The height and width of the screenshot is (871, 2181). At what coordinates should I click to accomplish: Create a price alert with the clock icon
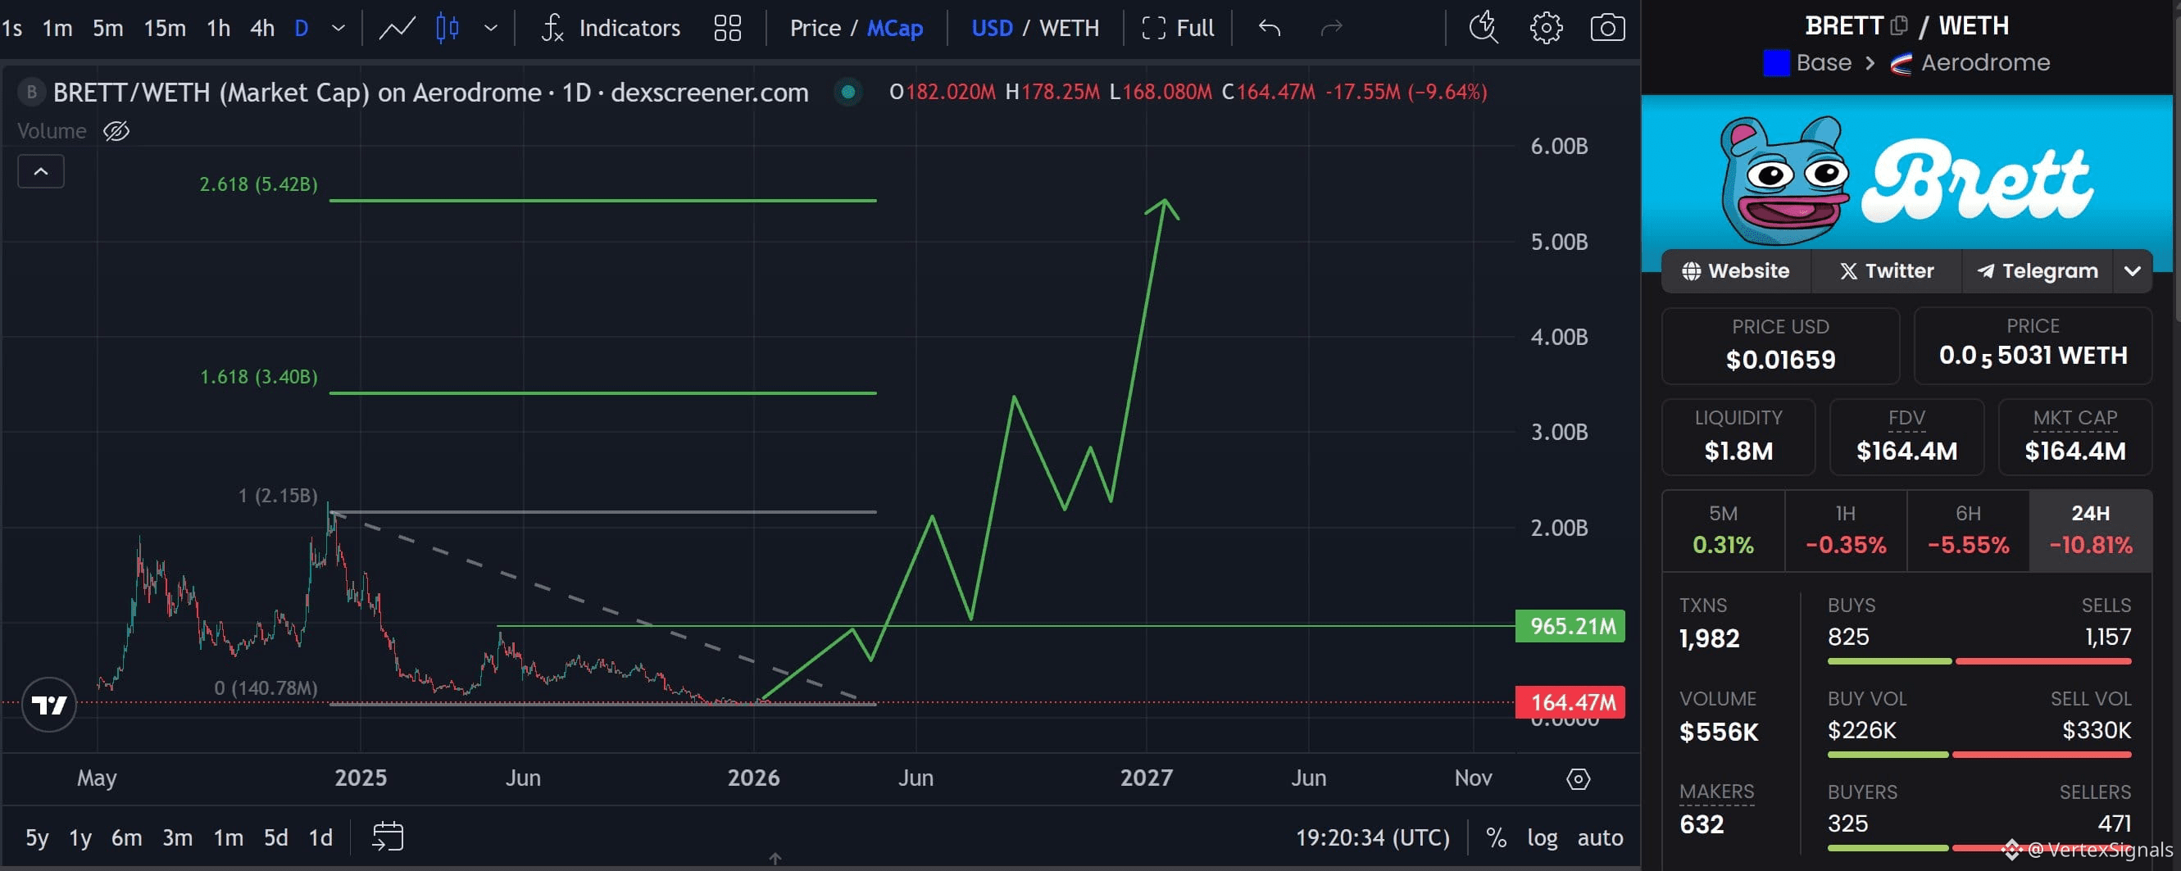(1483, 27)
